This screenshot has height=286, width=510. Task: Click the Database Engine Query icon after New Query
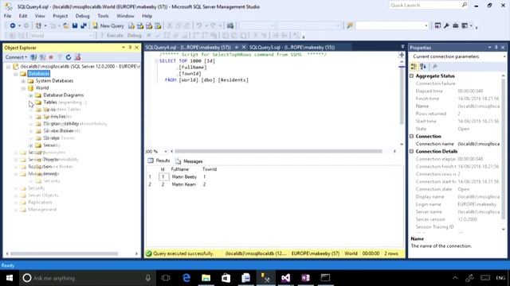click(131, 25)
